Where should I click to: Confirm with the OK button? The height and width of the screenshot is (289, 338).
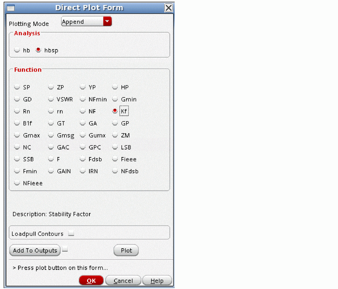click(x=91, y=281)
